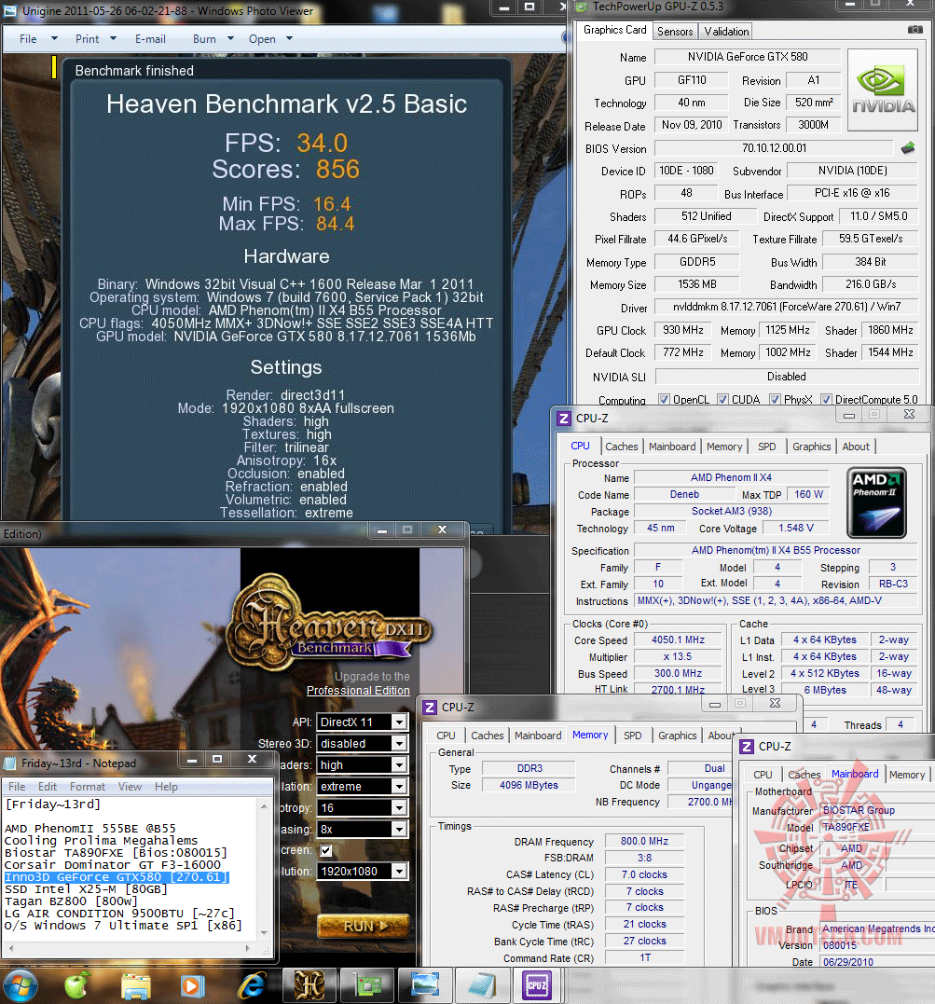Toggle PhysX checkbox in GPU-Z
Screen dimensions: 935x1004
(775, 400)
